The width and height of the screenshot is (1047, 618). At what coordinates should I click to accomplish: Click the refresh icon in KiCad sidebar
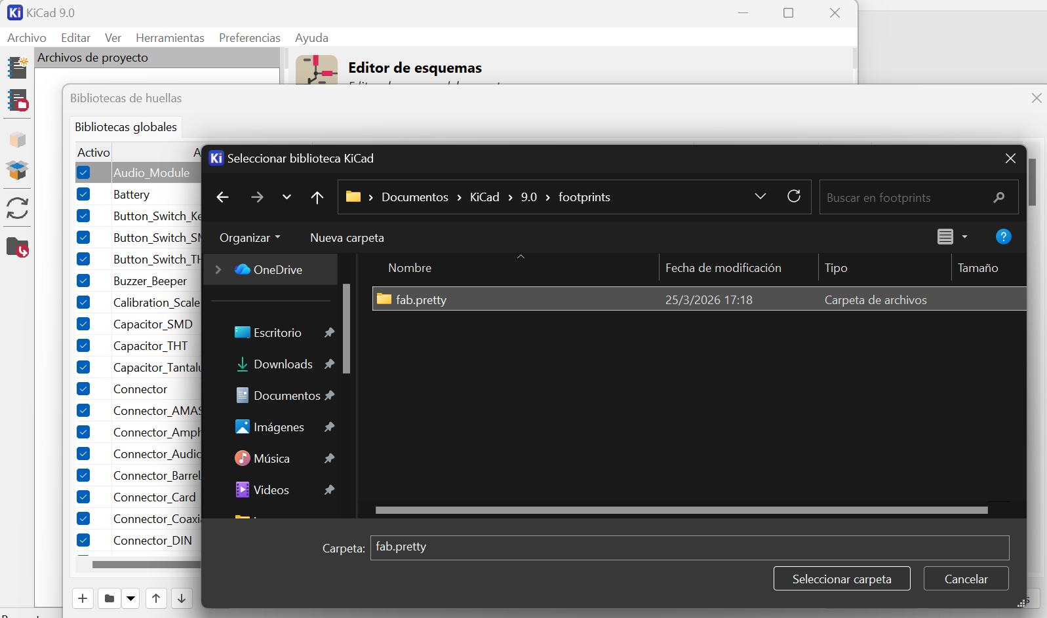pos(18,208)
